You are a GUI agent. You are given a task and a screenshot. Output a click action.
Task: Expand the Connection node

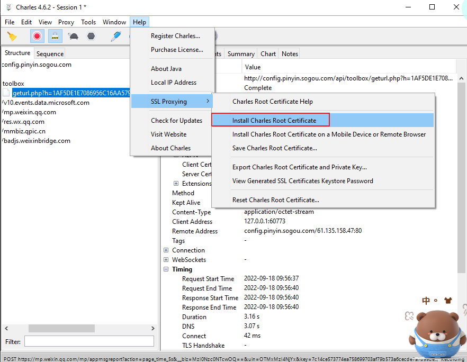pyautogui.click(x=166, y=250)
